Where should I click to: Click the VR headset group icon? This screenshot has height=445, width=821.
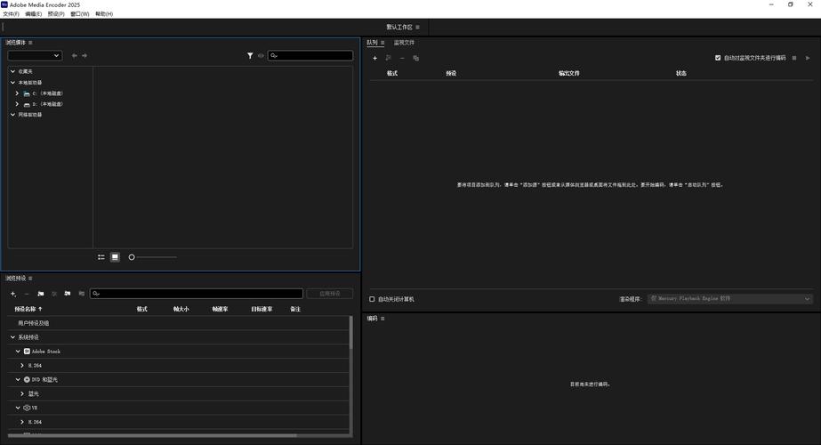pos(27,408)
